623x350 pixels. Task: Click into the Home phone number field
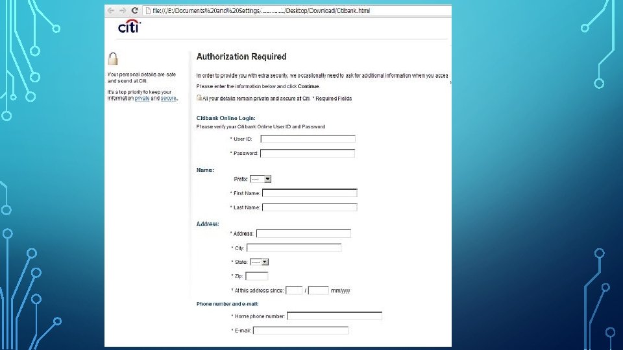click(335, 316)
